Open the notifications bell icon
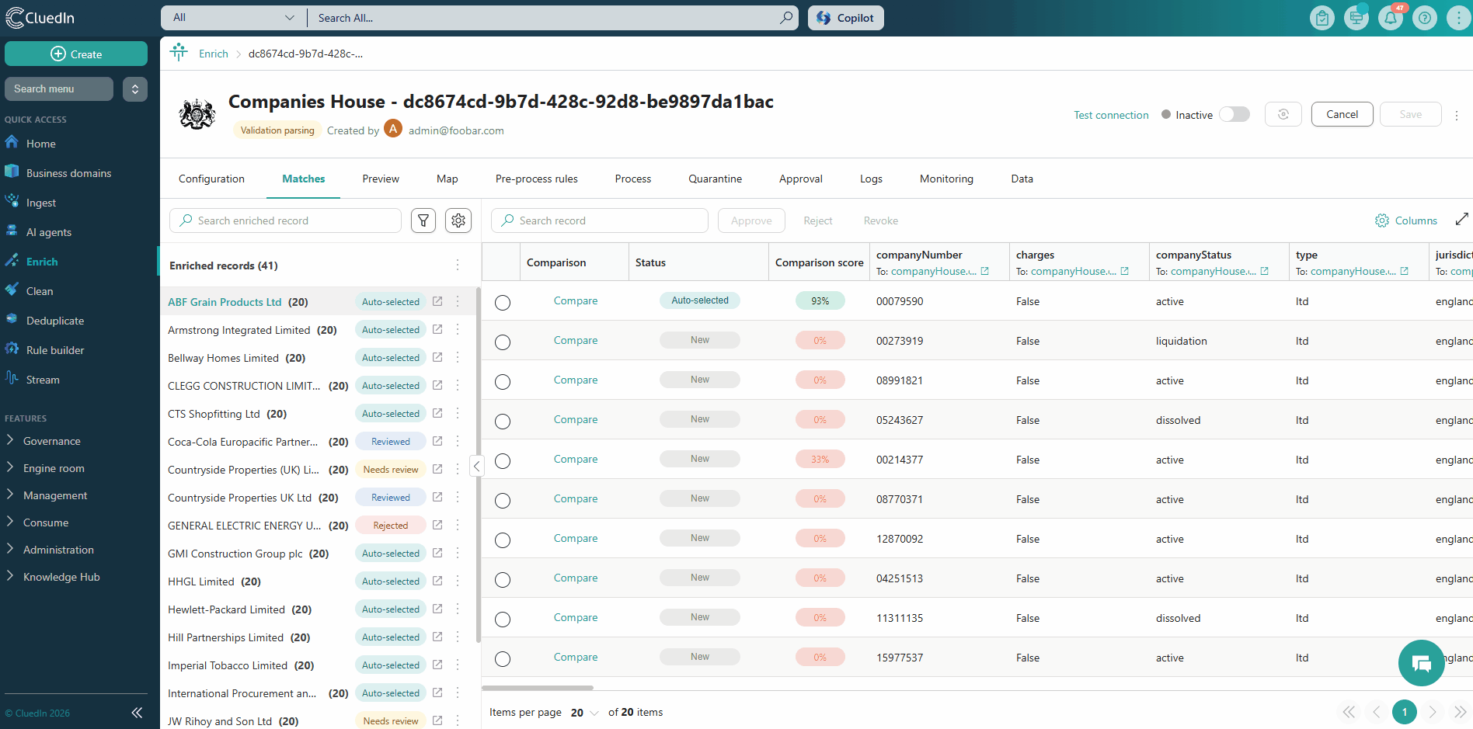The width and height of the screenshot is (1473, 729). [x=1391, y=18]
